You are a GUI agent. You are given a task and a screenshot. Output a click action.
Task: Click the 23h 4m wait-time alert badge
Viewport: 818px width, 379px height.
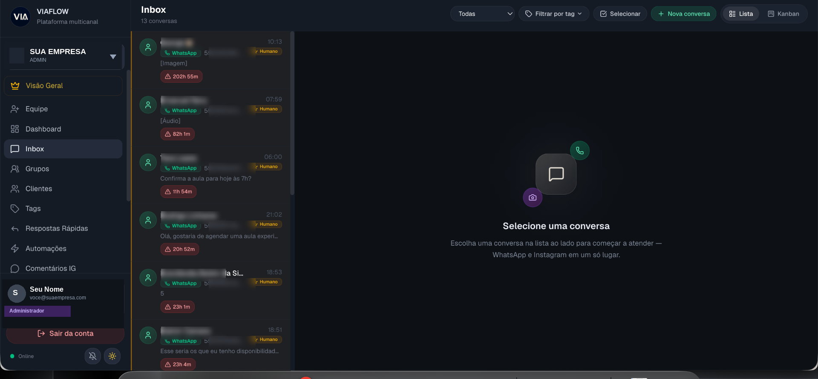(x=178, y=365)
